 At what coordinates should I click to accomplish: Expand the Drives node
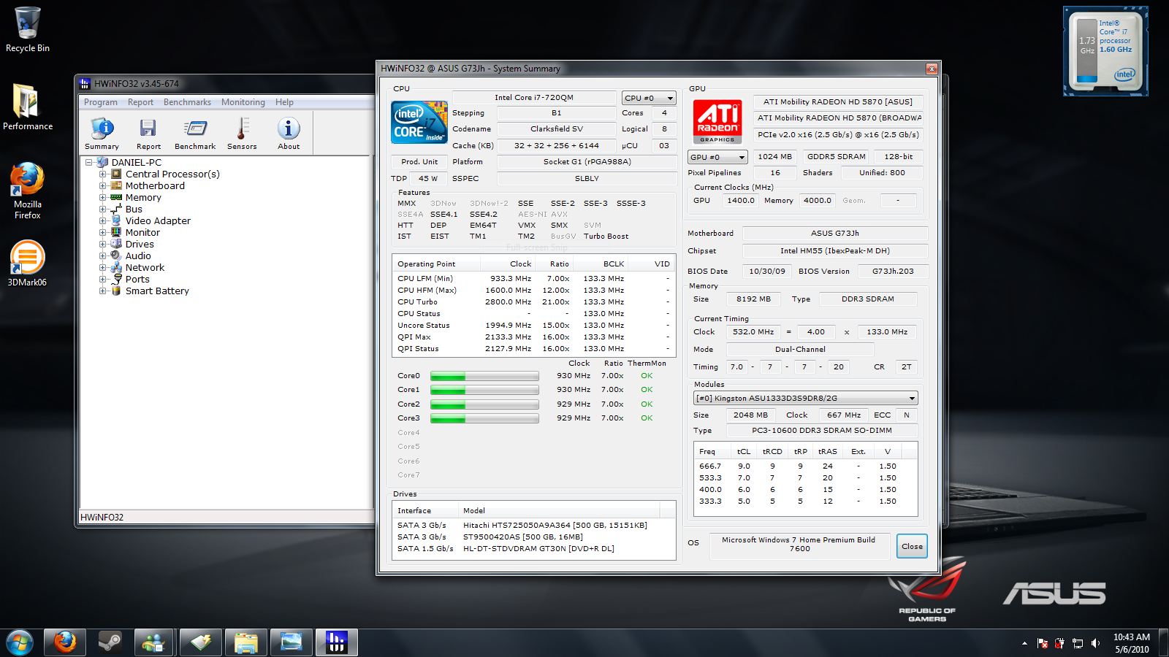[103, 245]
